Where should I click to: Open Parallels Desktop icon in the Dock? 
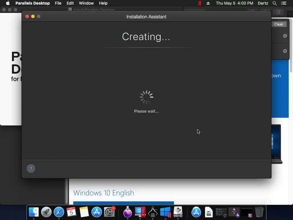point(140,212)
